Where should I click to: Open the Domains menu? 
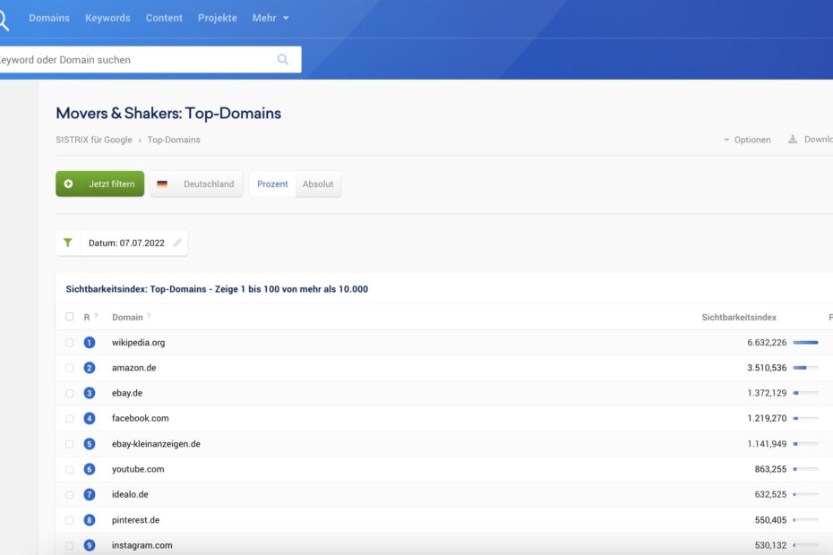pos(49,18)
